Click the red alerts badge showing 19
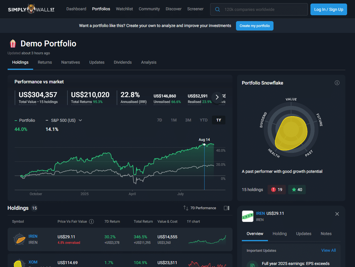 click(277, 190)
